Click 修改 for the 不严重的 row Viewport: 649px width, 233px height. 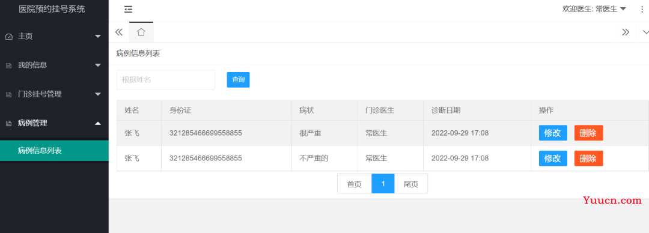(x=553, y=159)
